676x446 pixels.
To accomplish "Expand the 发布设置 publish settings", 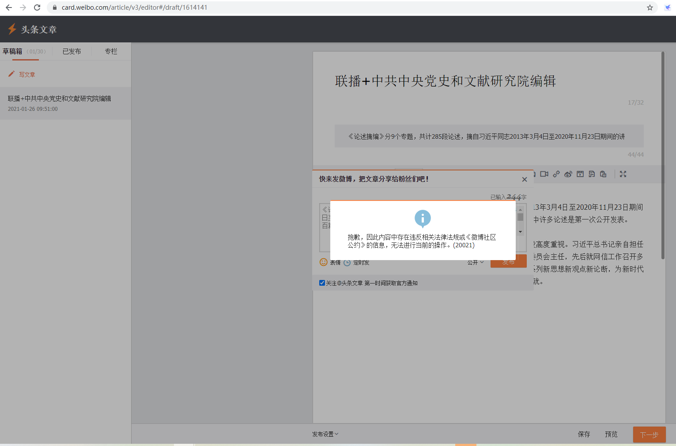I will click(x=325, y=434).
